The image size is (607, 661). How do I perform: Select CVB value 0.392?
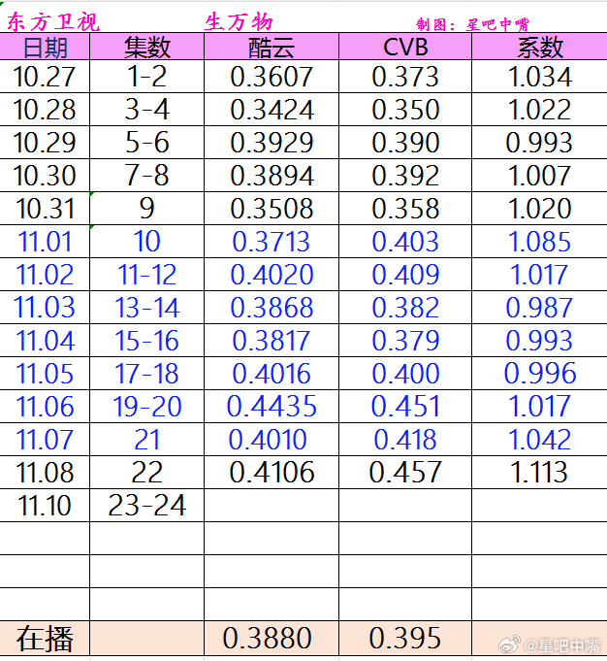405,176
